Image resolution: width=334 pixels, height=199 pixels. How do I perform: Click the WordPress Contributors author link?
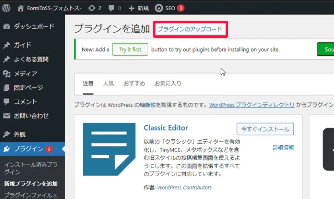184,187
